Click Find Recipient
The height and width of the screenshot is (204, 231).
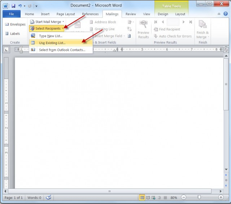tap(167, 29)
